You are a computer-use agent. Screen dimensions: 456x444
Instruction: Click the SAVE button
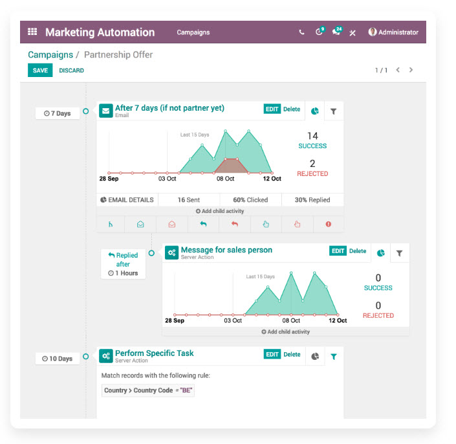pyautogui.click(x=40, y=71)
